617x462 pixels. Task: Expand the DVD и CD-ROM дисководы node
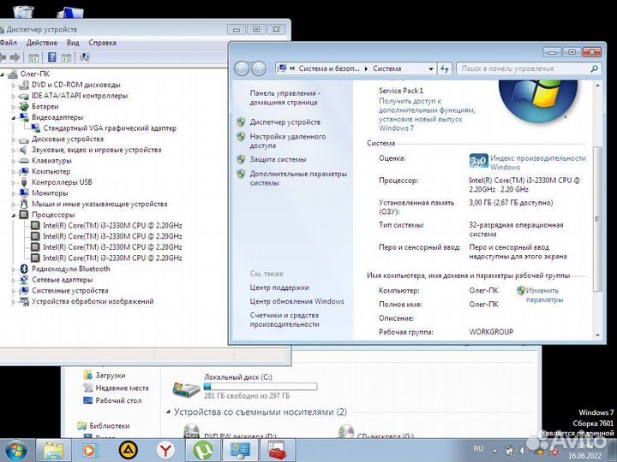tap(14, 85)
